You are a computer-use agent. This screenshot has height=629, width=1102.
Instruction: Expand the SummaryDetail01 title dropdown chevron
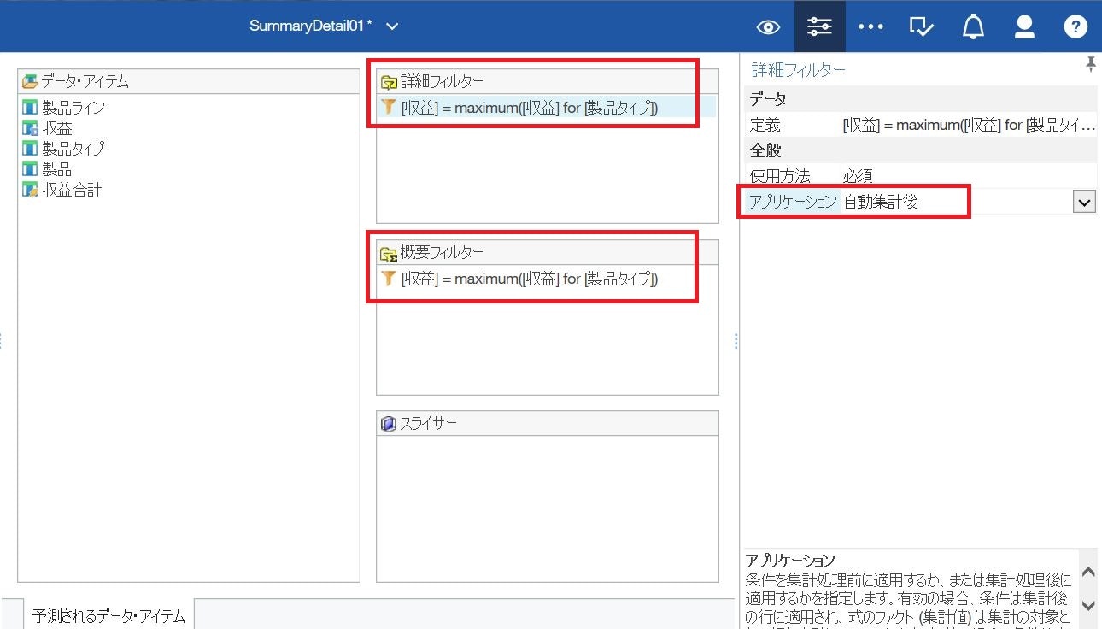point(392,26)
